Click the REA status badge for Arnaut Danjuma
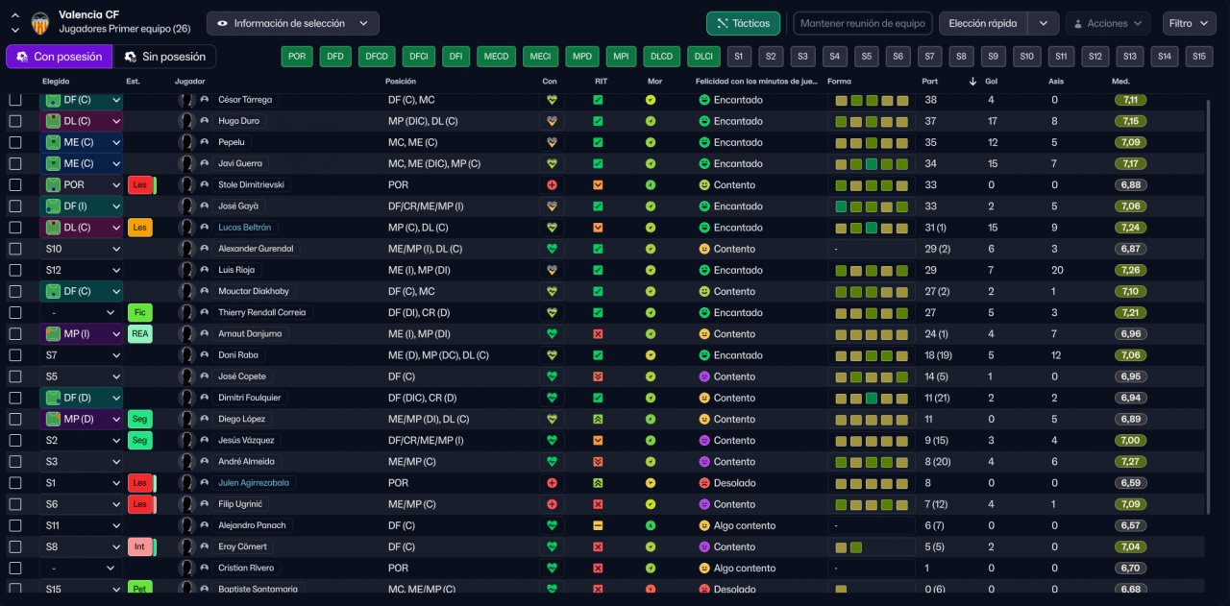This screenshot has height=606, width=1230. tap(139, 334)
